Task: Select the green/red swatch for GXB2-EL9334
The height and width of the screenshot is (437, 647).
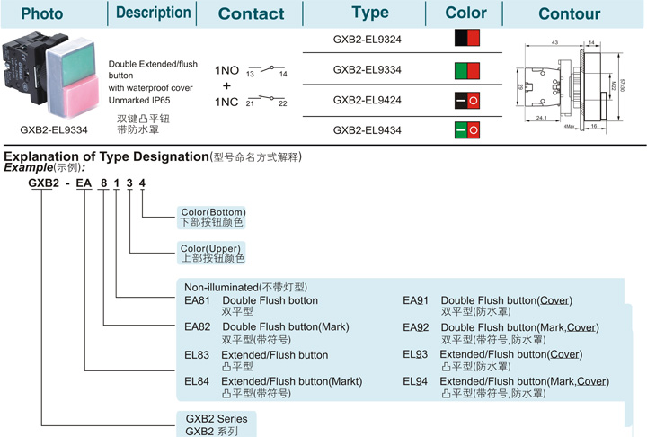Action: click(466, 69)
